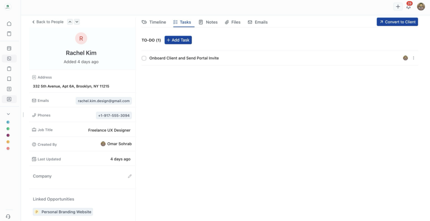Click the Add Task button
This screenshot has width=430, height=221.
pos(178,40)
